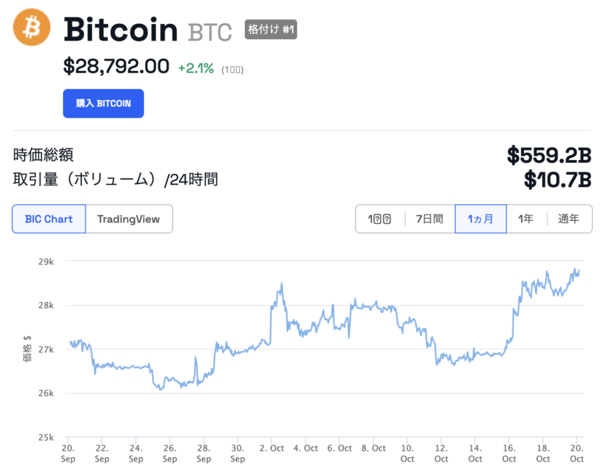Open the TradingView chart tab
The image size is (616, 471).
(129, 219)
